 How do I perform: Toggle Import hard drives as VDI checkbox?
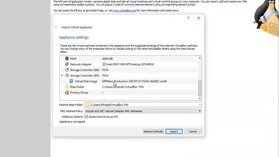[x=86, y=117]
